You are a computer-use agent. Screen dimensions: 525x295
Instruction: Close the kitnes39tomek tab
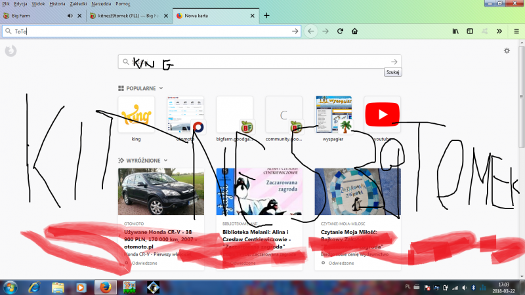tap(166, 16)
